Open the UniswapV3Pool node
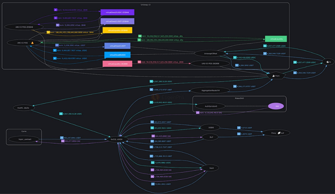 [x=211, y=53]
